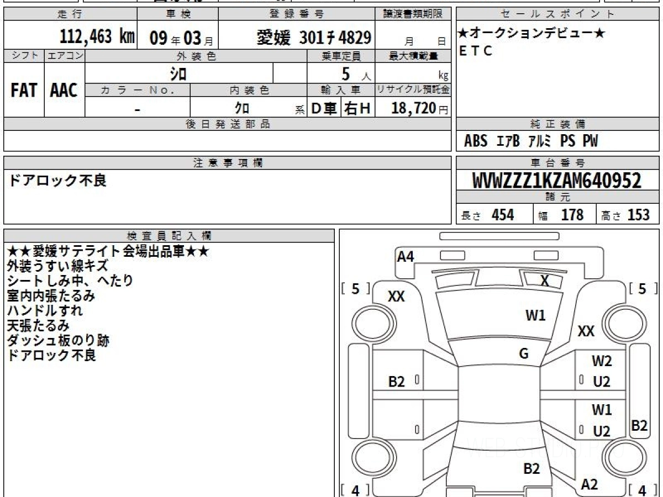Click U2 mark below W2 on diagram
Viewport: 663px width, 497px height.
pos(602,382)
